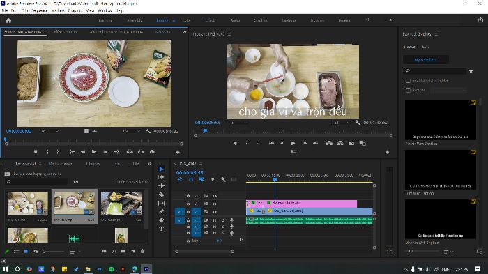Click Export Frame camera in Program Monitor
The width and height of the screenshot is (488, 274).
351,143
